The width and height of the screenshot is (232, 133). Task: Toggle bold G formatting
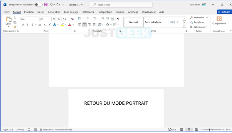[23, 25]
